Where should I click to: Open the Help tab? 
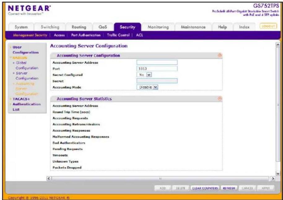pos(222,27)
